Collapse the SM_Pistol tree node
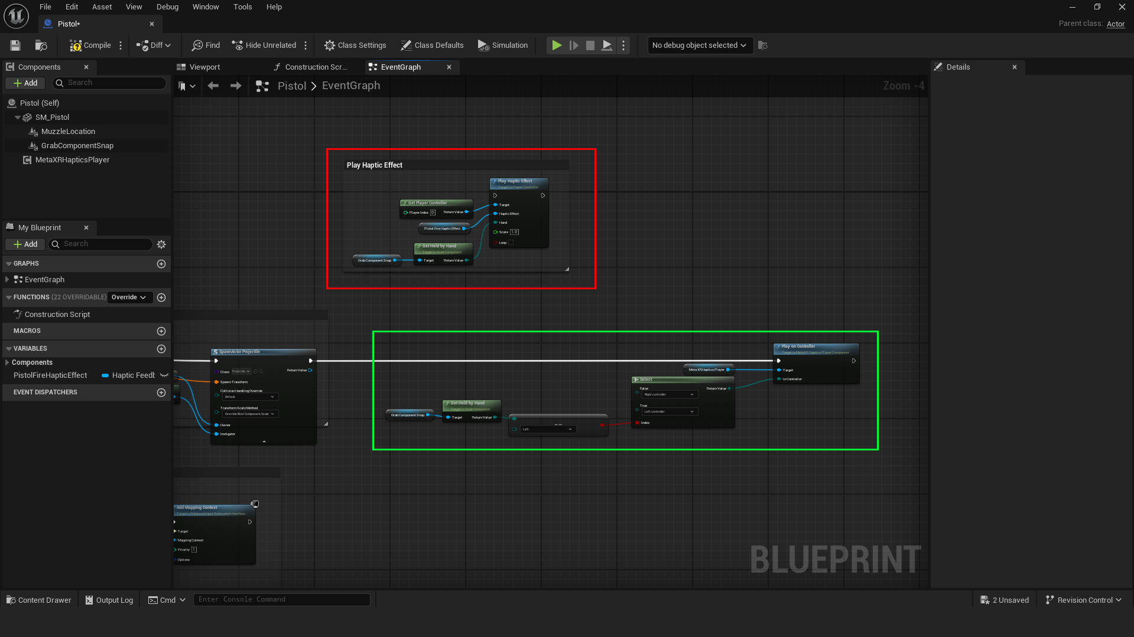Image resolution: width=1134 pixels, height=637 pixels. click(x=18, y=117)
